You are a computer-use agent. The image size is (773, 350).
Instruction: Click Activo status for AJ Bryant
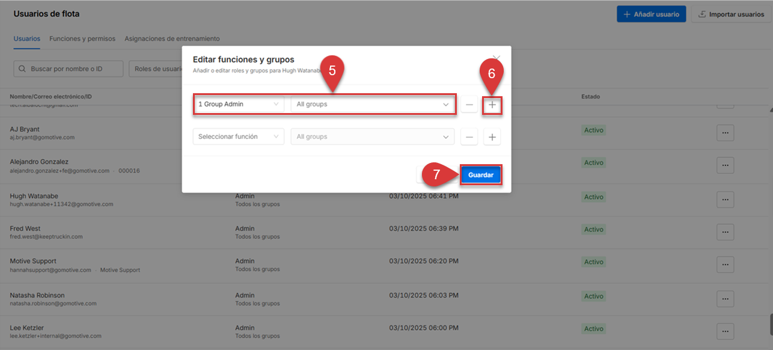click(x=593, y=130)
